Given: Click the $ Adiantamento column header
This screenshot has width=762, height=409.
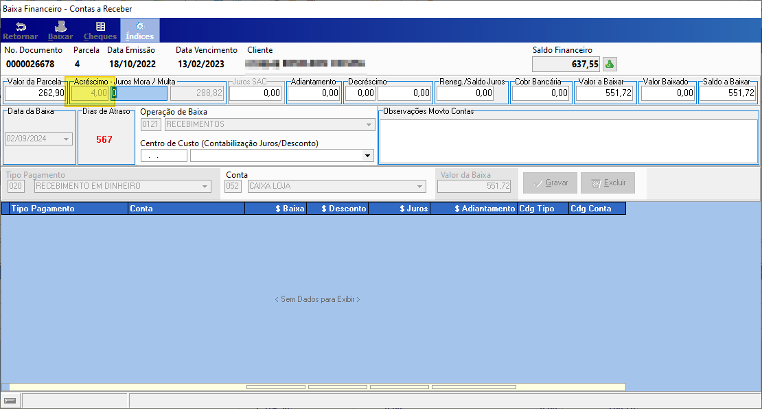Looking at the screenshot, I should tap(474, 209).
